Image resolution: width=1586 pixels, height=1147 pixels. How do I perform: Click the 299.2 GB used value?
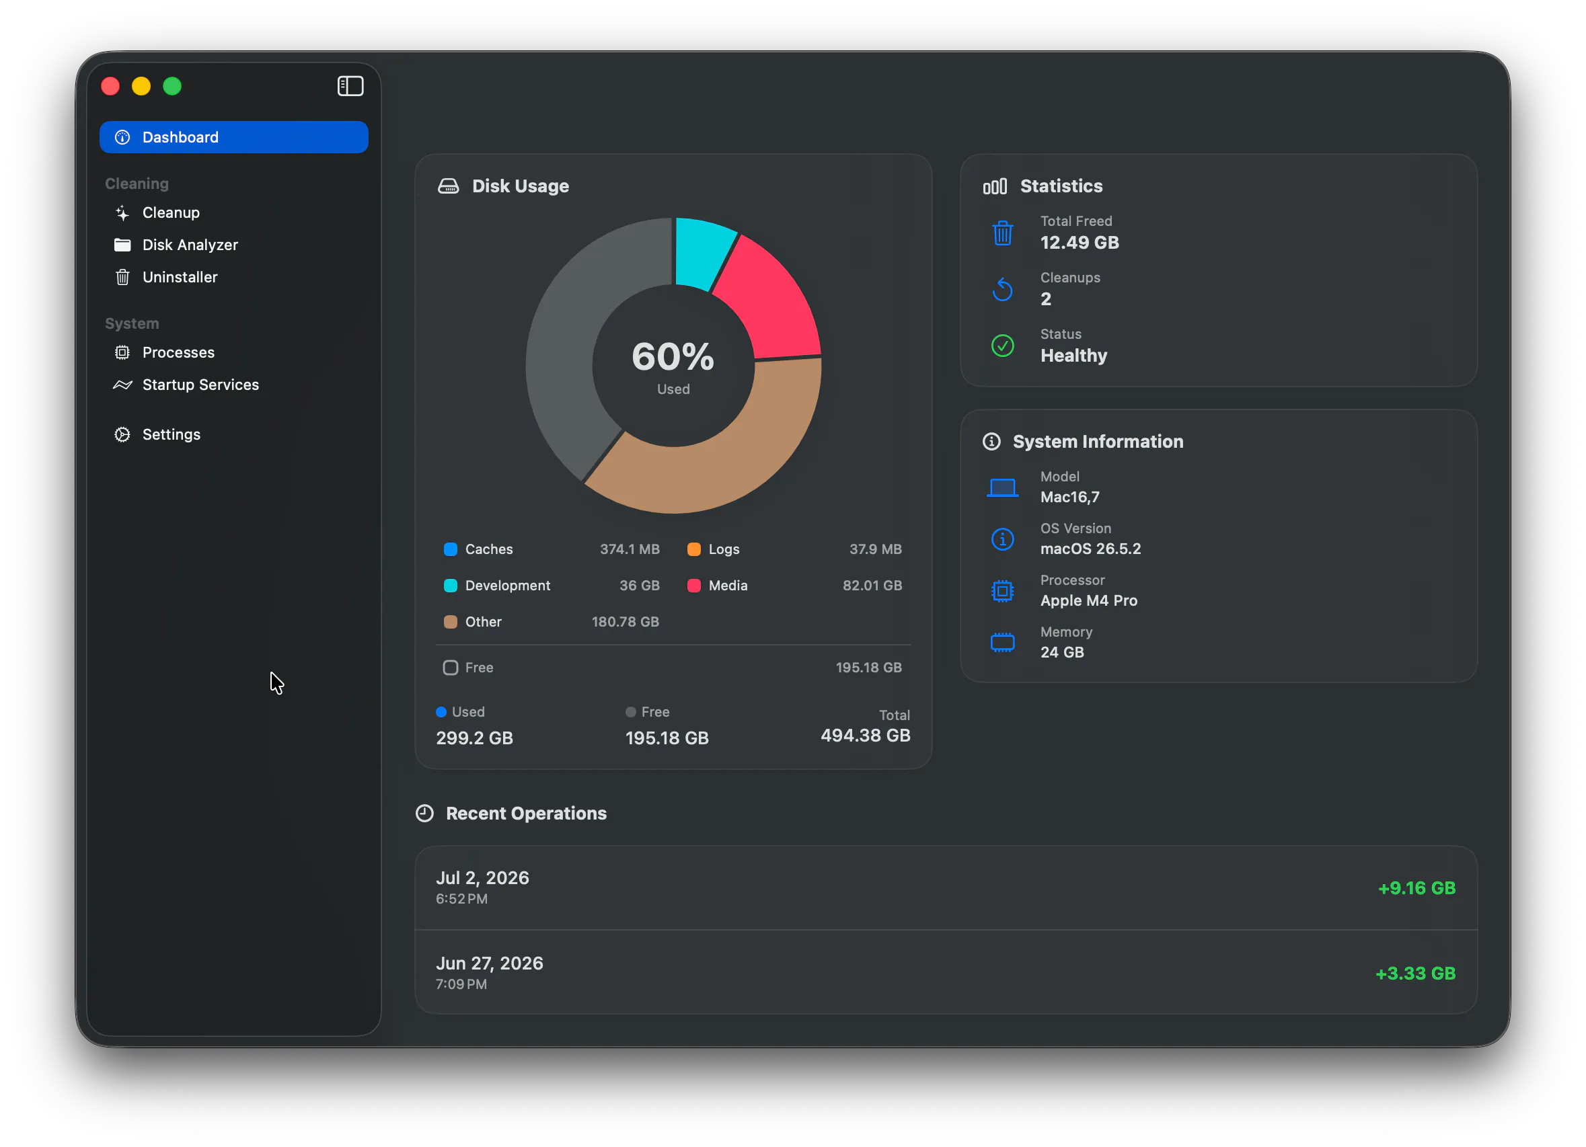474,738
